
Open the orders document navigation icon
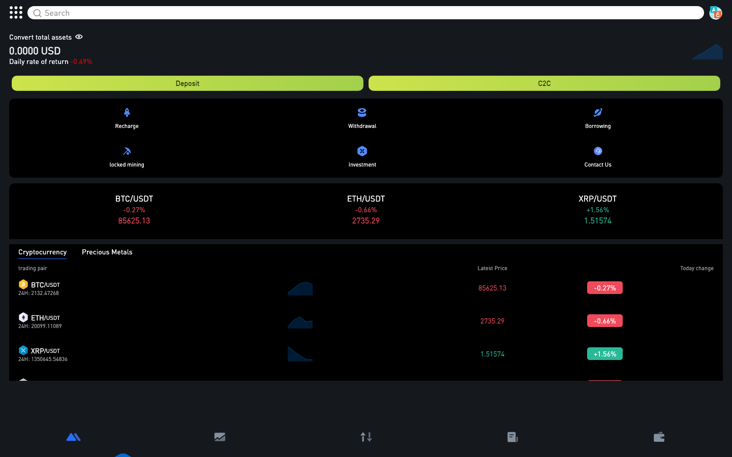(512, 437)
